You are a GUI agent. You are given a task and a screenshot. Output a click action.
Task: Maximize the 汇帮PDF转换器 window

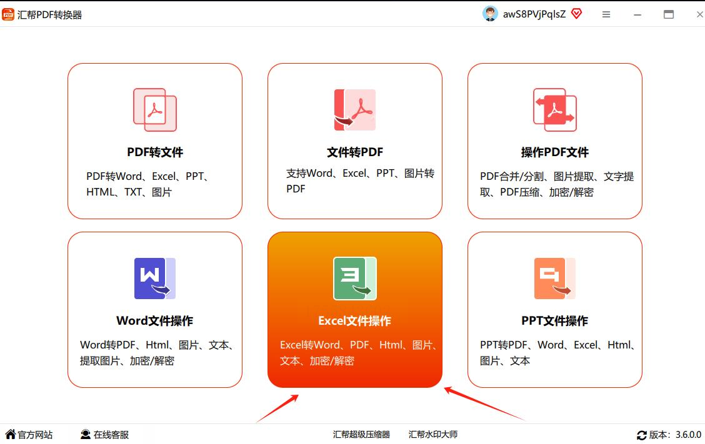[x=669, y=14]
